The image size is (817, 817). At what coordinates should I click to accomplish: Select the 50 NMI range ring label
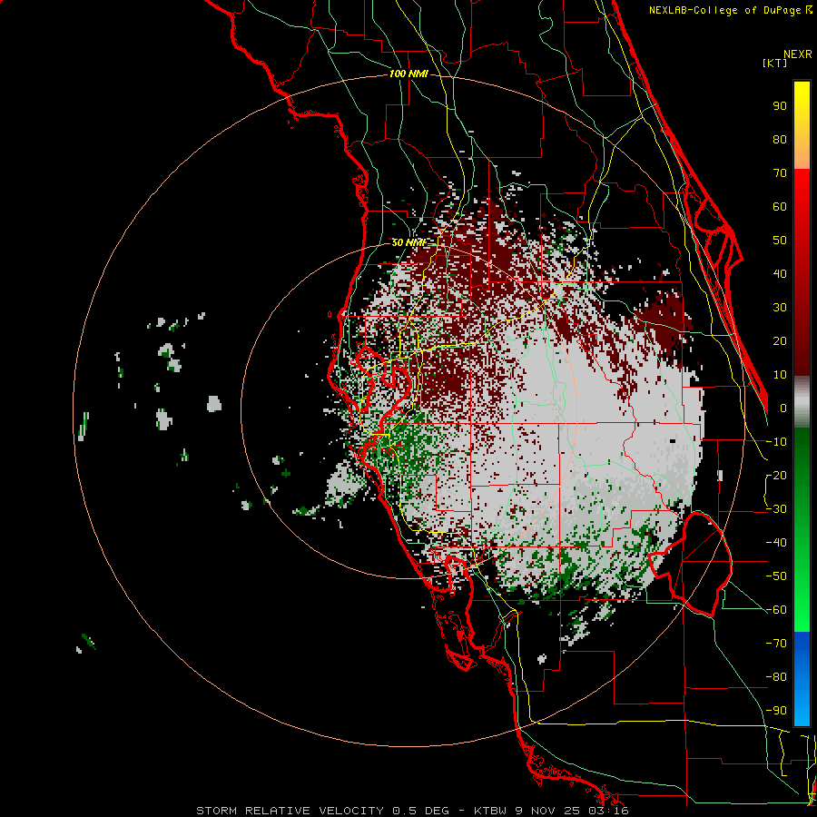coord(408,242)
